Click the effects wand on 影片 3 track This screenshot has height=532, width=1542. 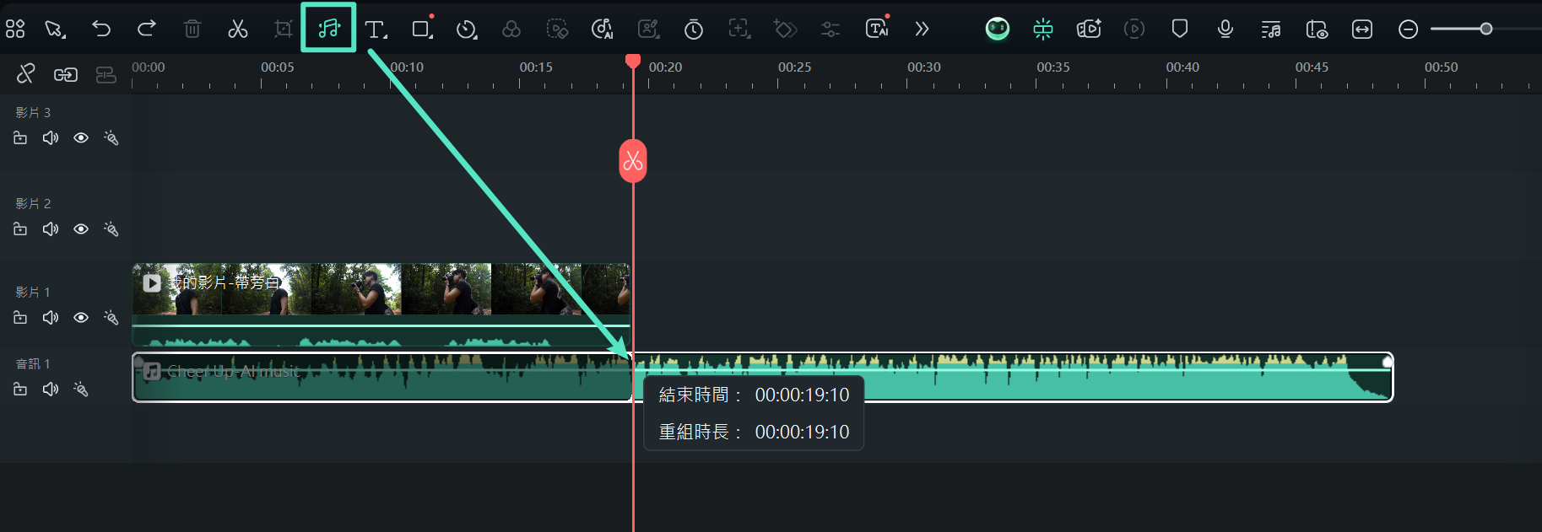111,137
